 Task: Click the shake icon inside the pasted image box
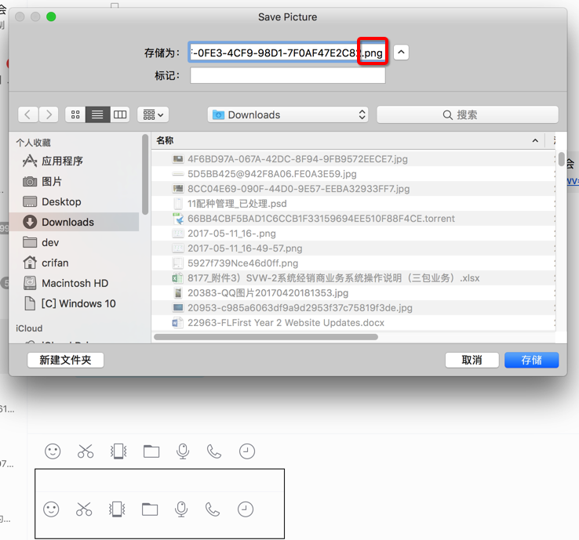point(117,509)
